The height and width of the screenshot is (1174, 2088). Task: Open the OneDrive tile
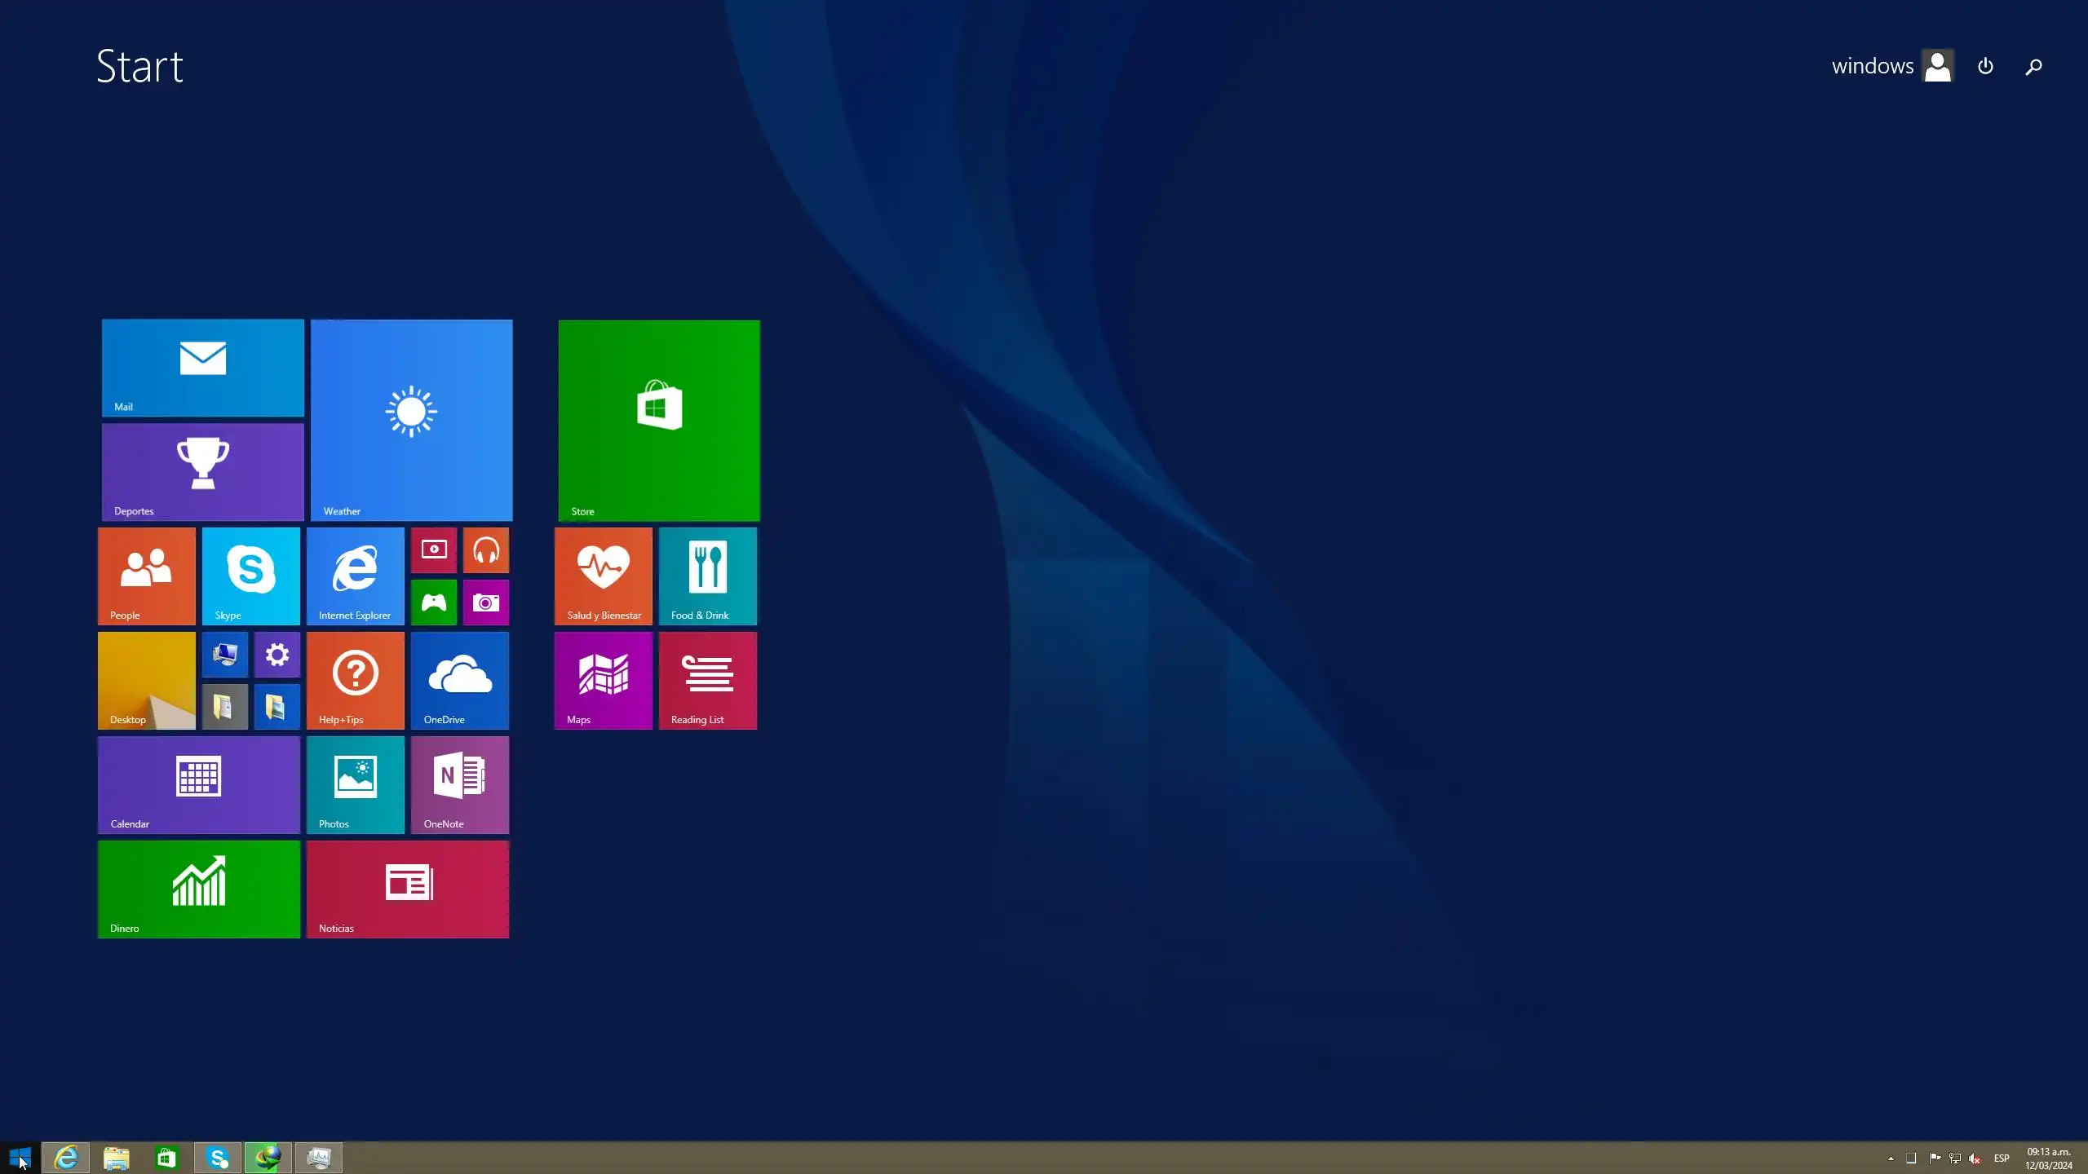click(x=459, y=680)
